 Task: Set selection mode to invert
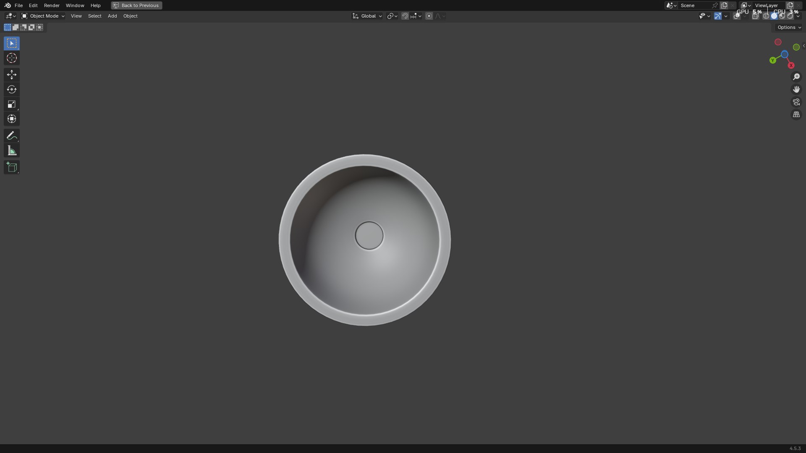[x=31, y=27]
